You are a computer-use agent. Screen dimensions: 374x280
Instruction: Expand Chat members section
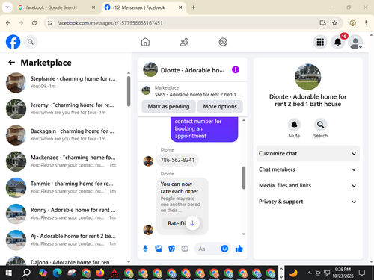(307, 169)
